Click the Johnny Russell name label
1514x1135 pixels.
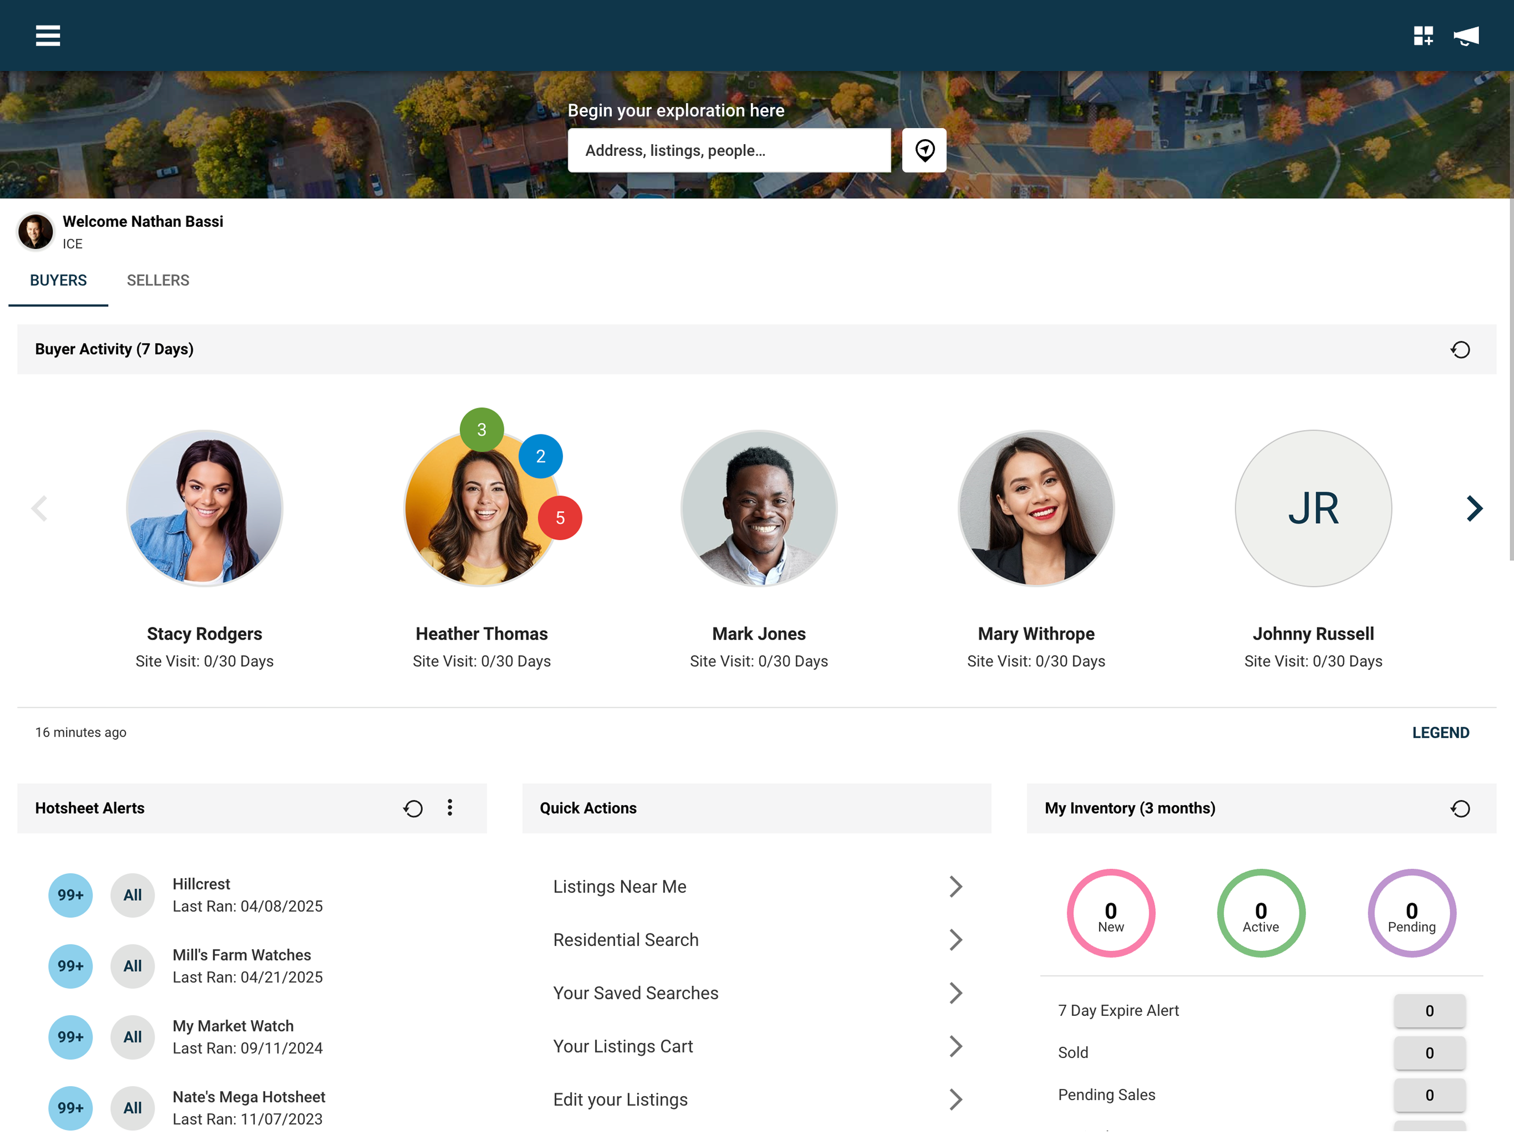(1313, 635)
